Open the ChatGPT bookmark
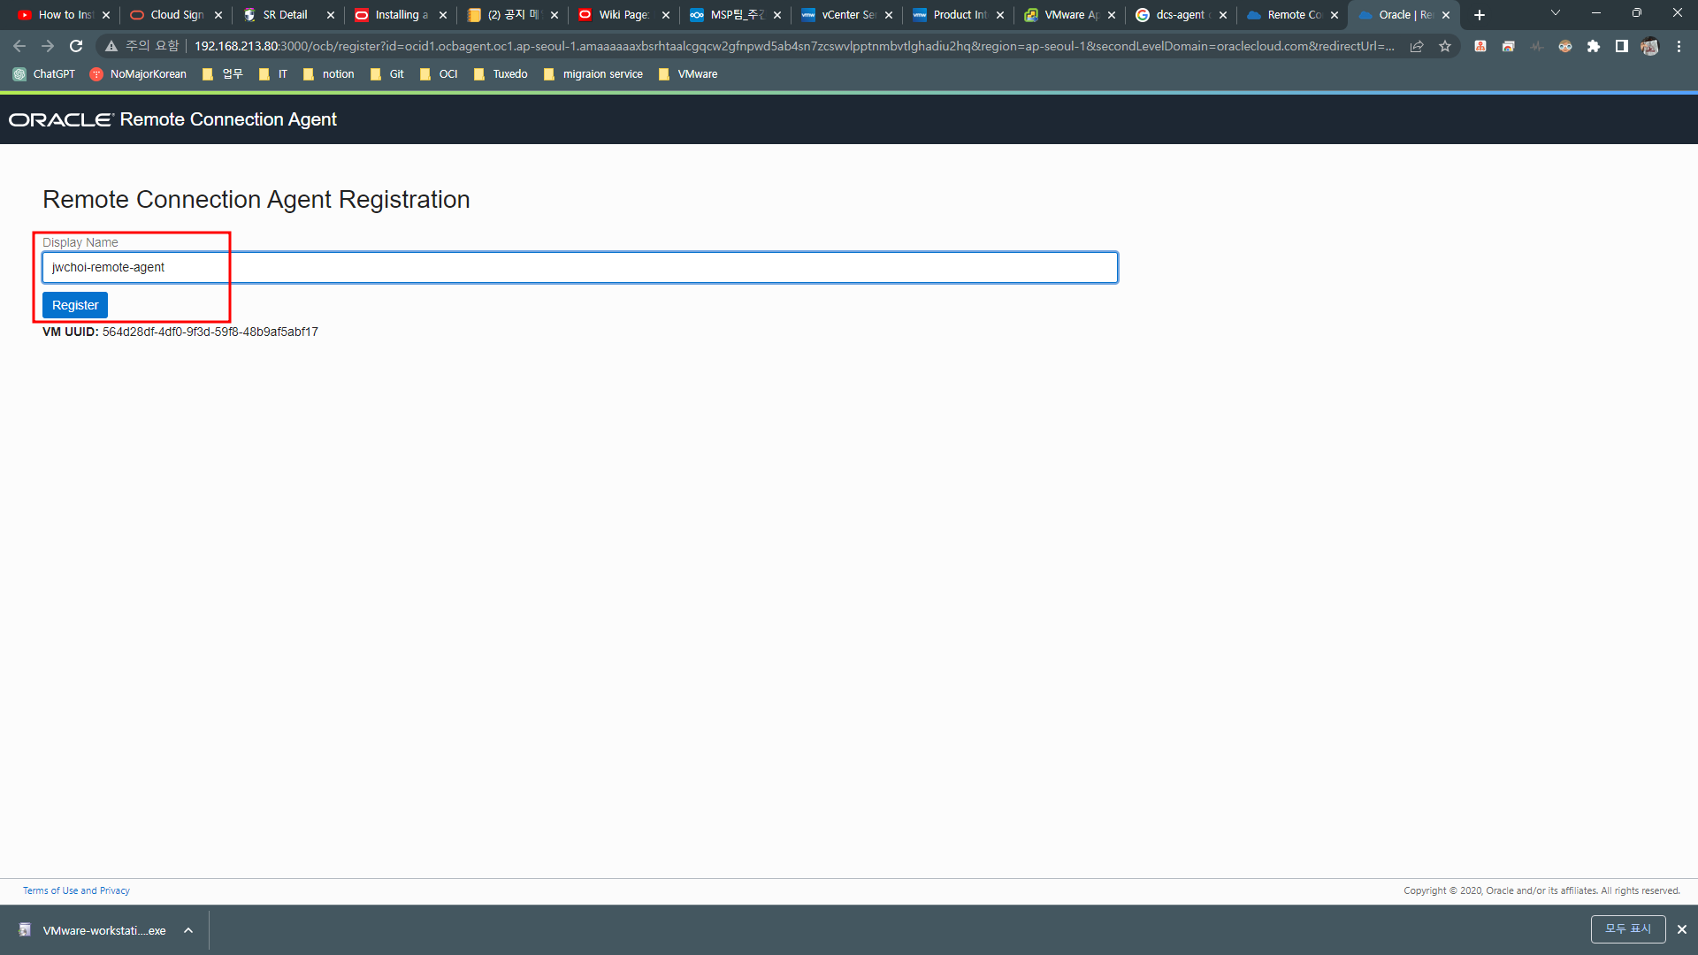 44,74
